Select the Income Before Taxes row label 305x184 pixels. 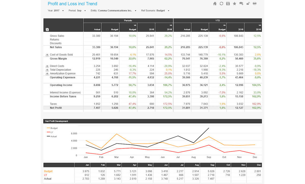click(63, 96)
